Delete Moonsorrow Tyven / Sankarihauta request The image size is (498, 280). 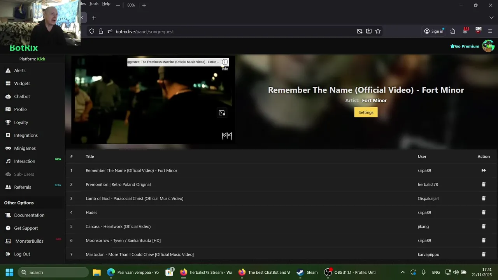click(x=484, y=240)
